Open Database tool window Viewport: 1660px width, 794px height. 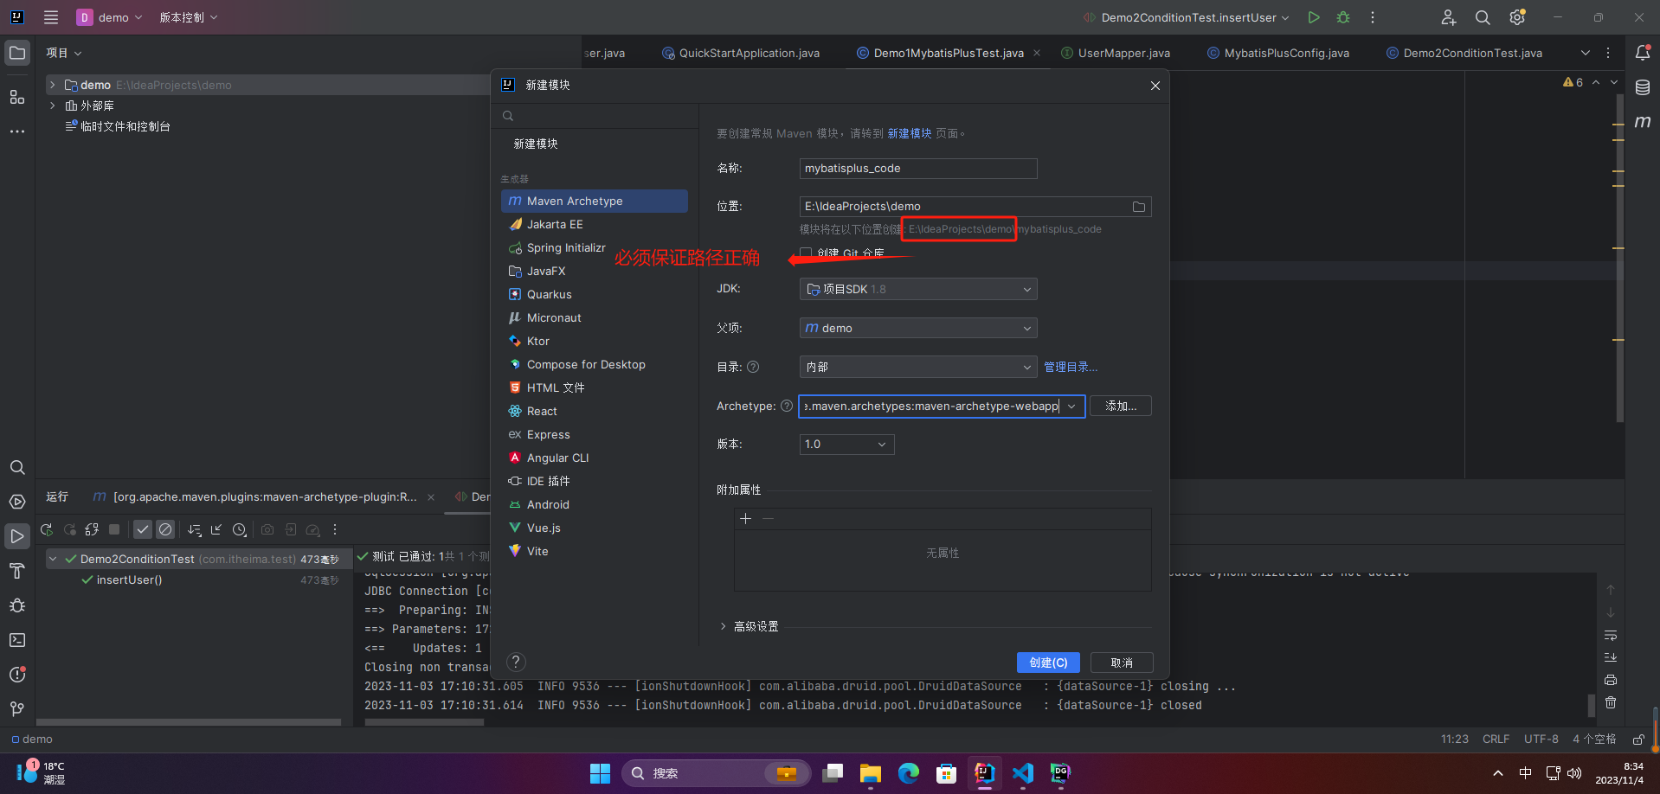pos(1643,87)
